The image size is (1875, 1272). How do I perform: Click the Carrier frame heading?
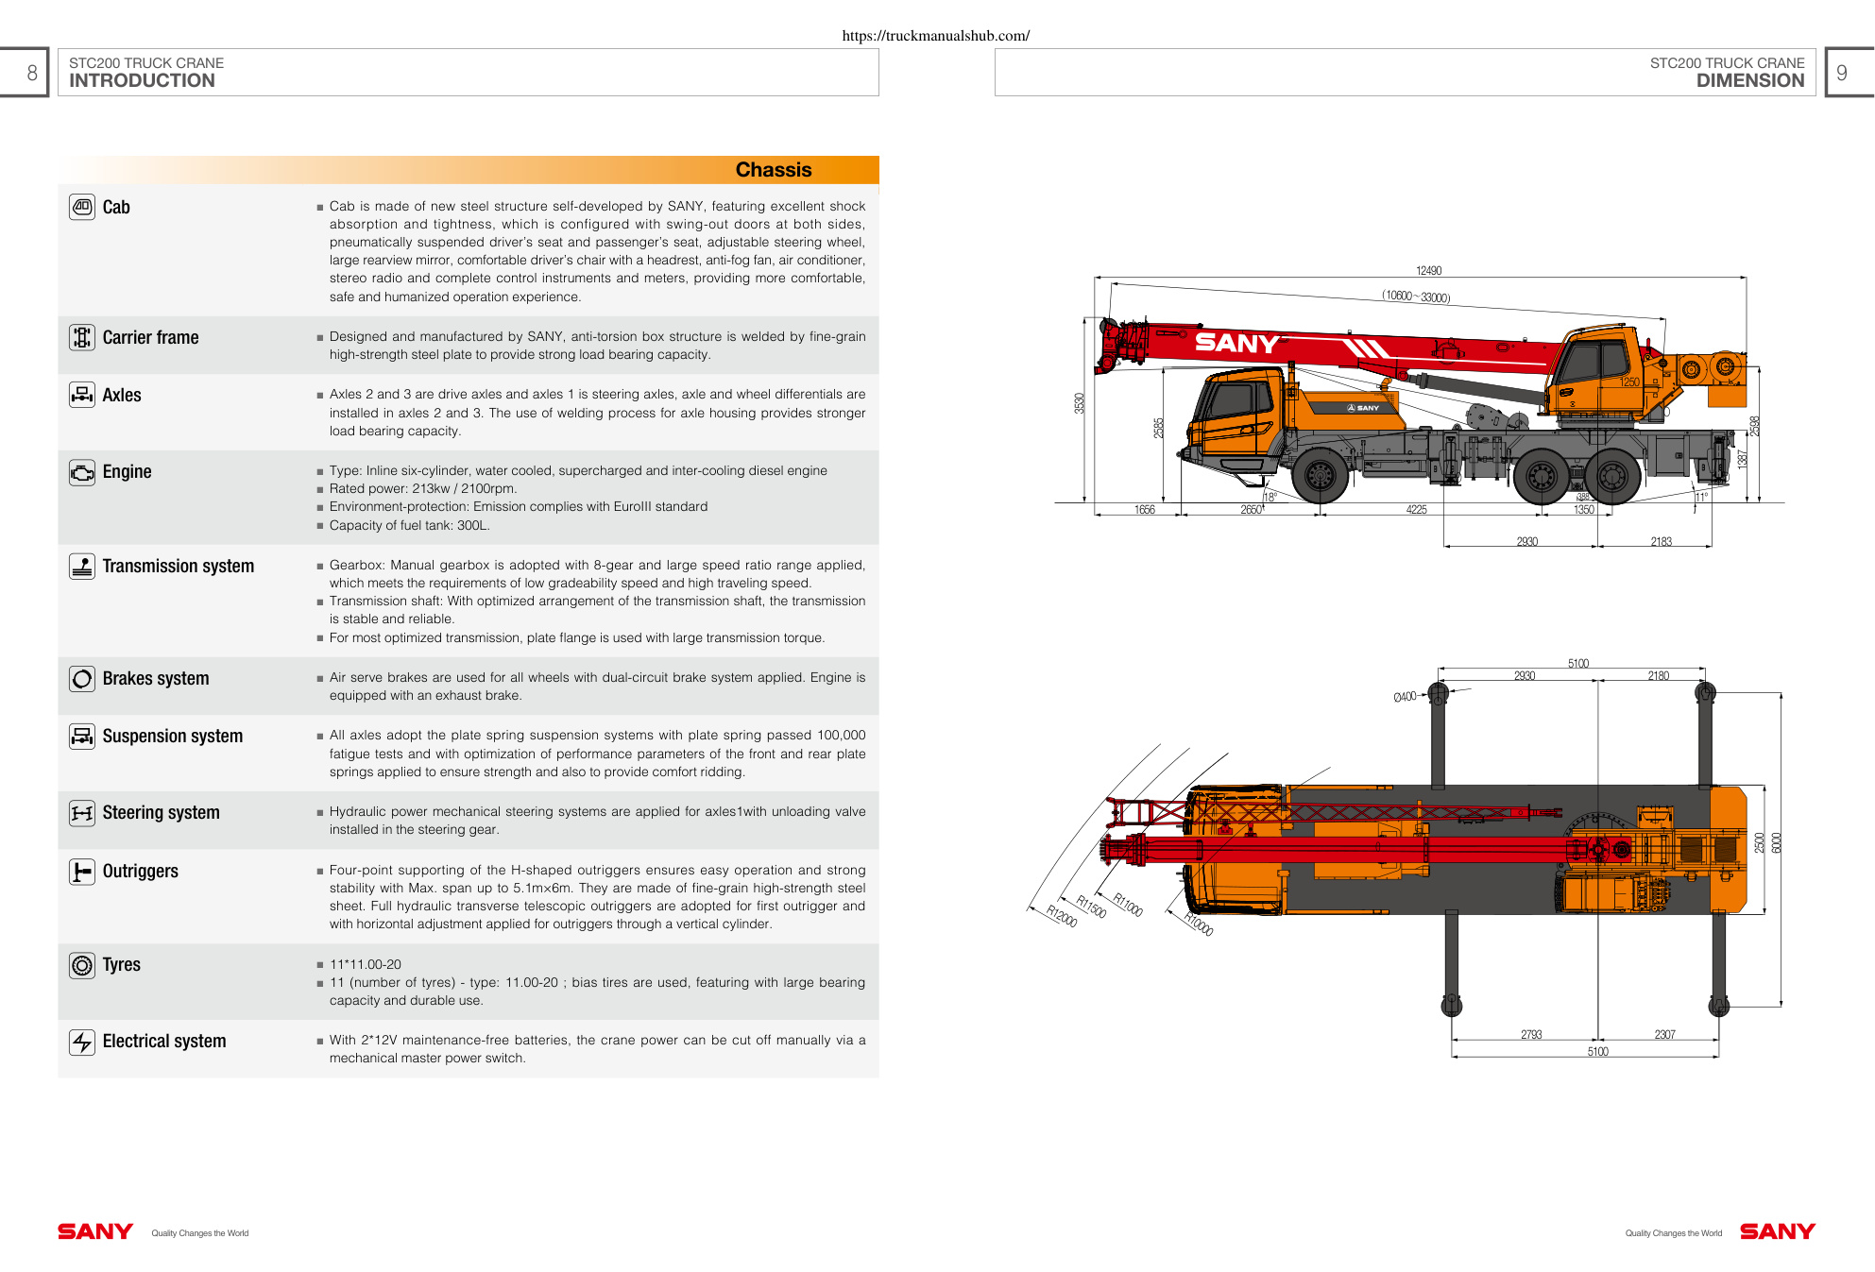pyautogui.click(x=150, y=338)
